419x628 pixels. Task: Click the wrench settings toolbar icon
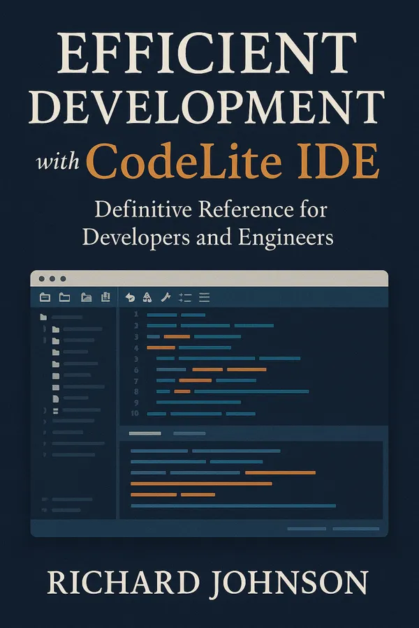click(166, 297)
